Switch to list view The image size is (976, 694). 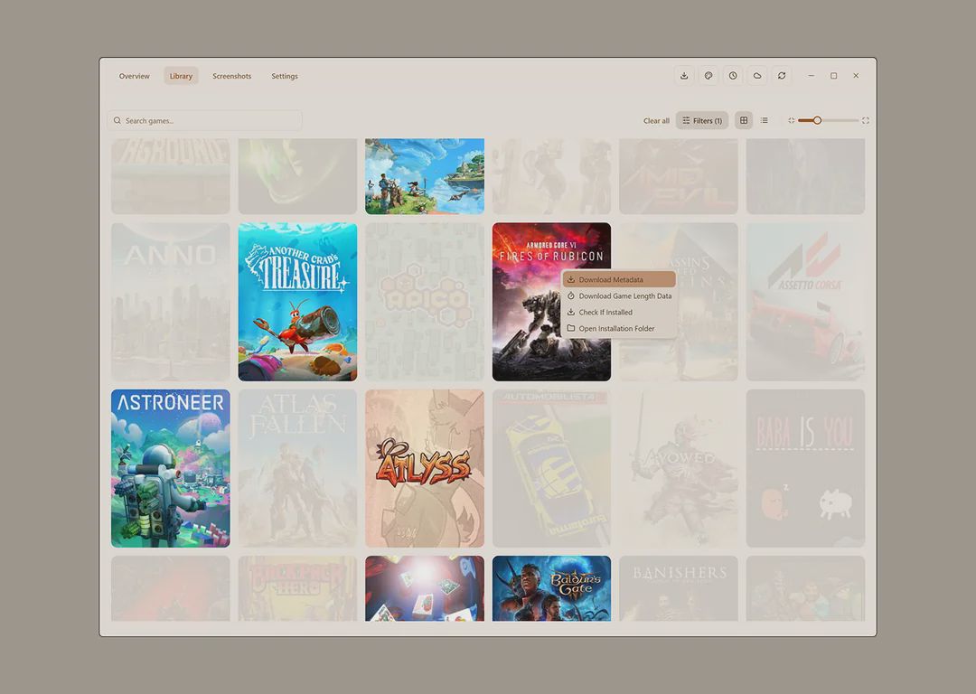(x=764, y=120)
